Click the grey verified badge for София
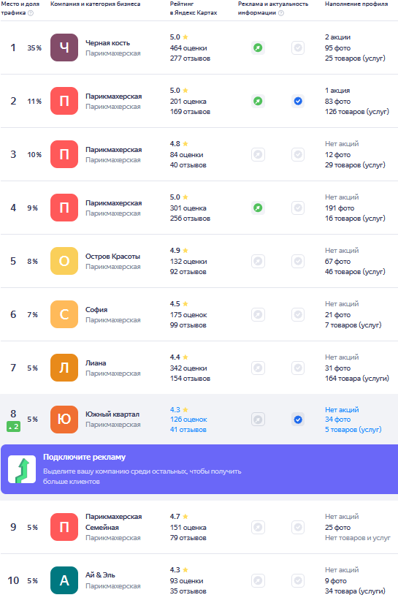Viewport: 398px width, 603px height. tap(298, 314)
